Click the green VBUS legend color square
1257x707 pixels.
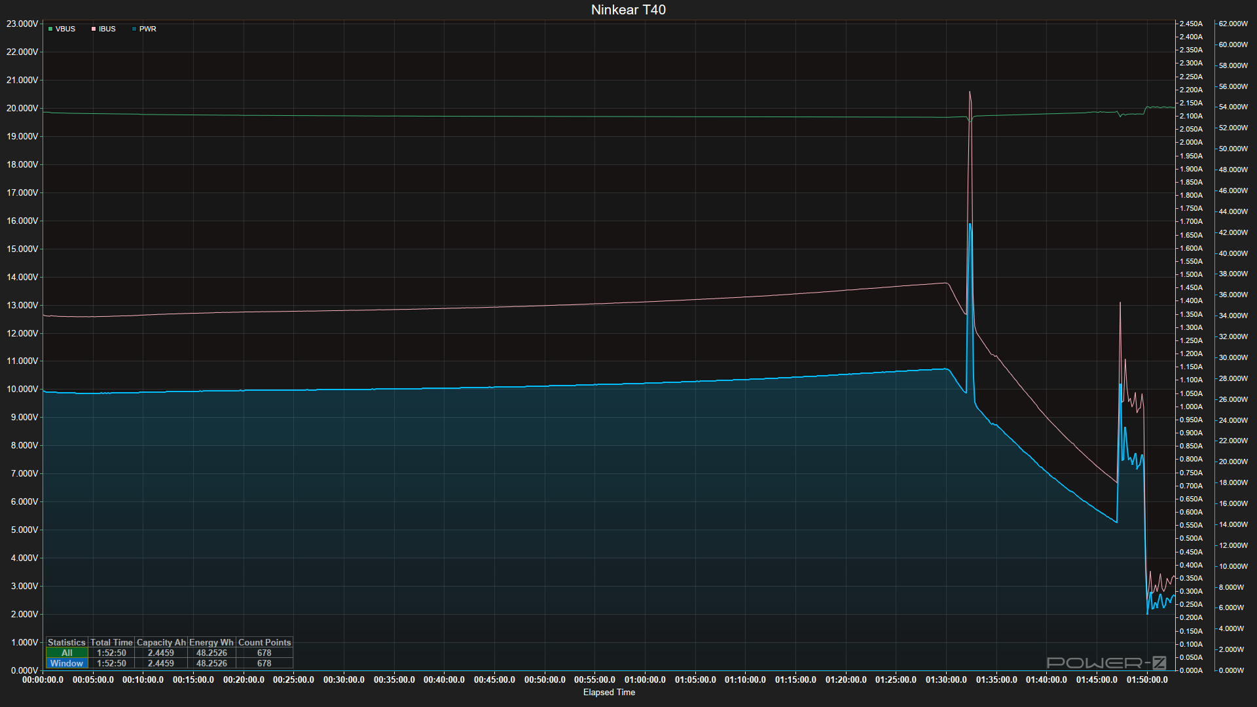coord(50,29)
